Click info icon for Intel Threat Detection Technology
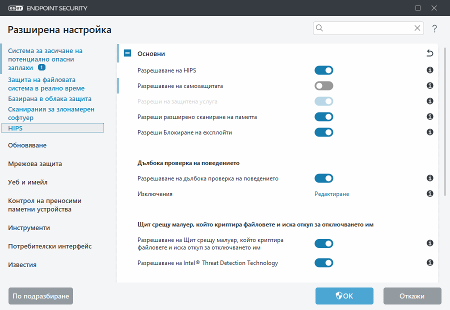Image resolution: width=450 pixels, height=310 pixels. click(x=429, y=262)
